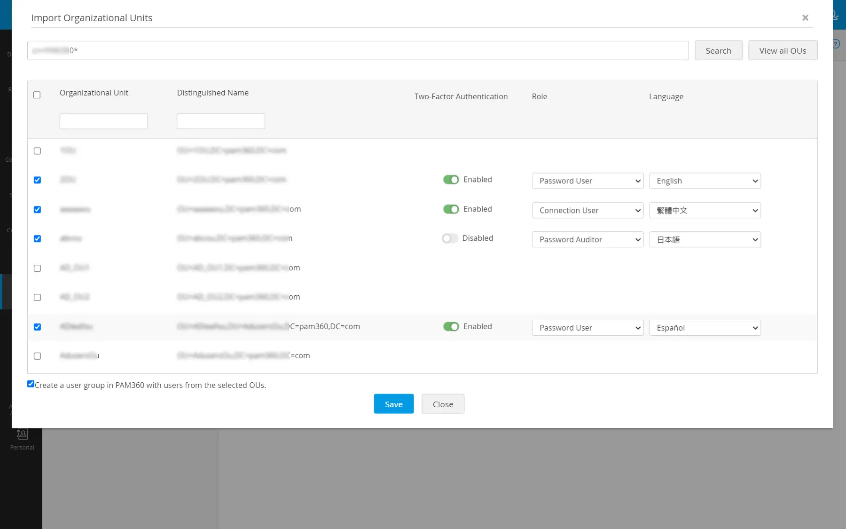
Task: Click the Distinguished Name filter field
Action: 220,121
